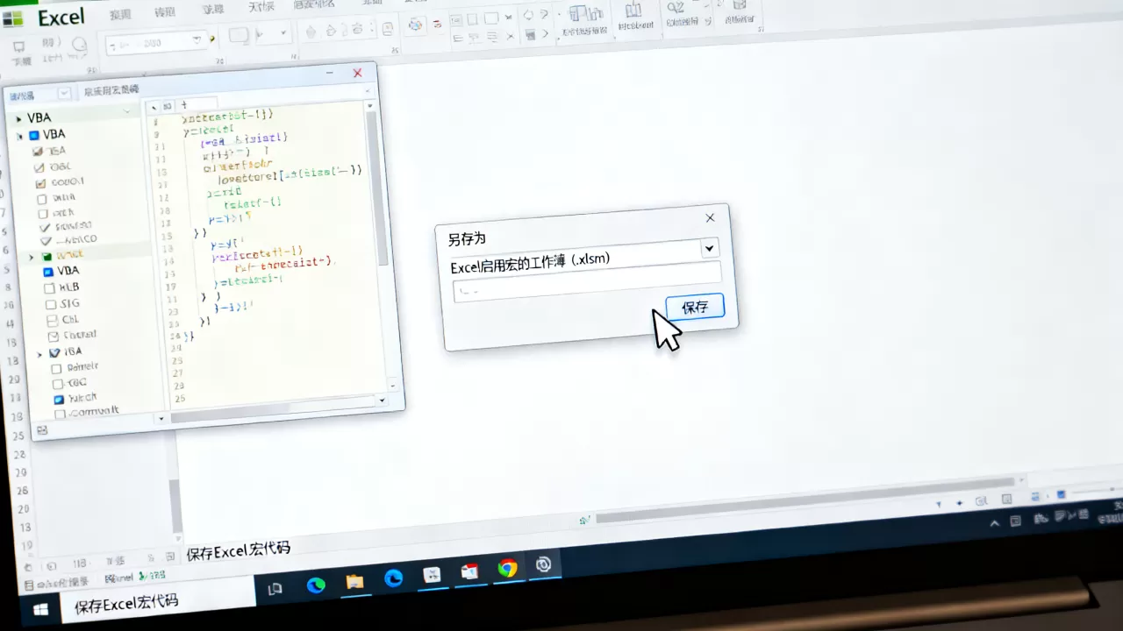Open Task View on the taskbar
This screenshot has height=631, width=1123.
coord(275,589)
